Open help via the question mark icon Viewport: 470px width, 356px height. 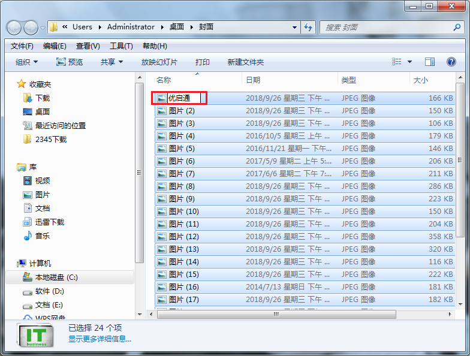451,62
